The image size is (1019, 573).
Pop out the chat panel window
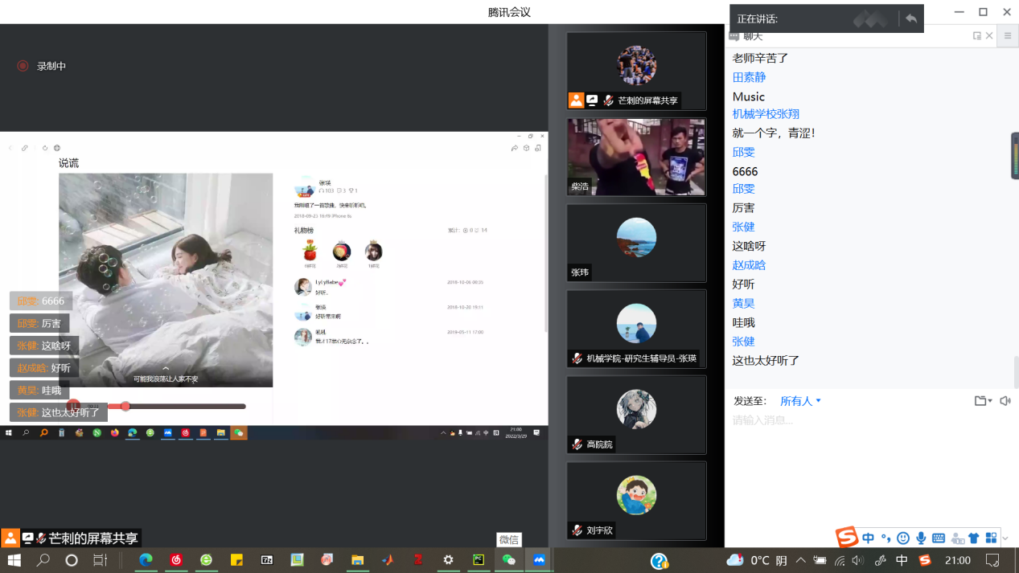point(976,36)
